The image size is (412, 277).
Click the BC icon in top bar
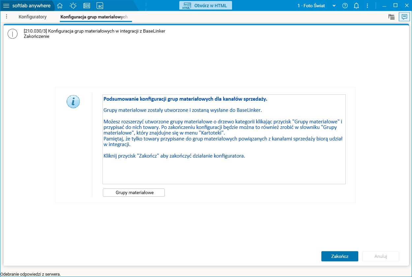[100, 6]
